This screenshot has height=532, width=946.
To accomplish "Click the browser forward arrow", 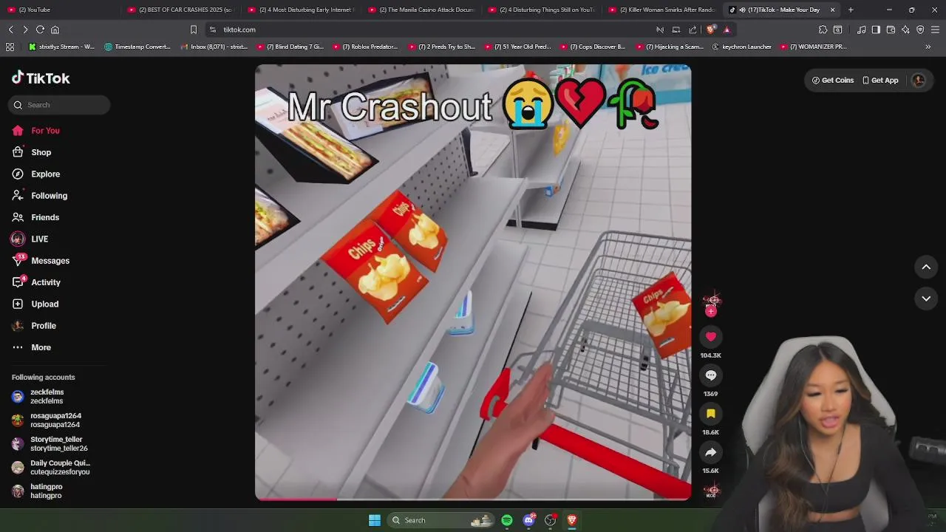I will coord(25,30).
